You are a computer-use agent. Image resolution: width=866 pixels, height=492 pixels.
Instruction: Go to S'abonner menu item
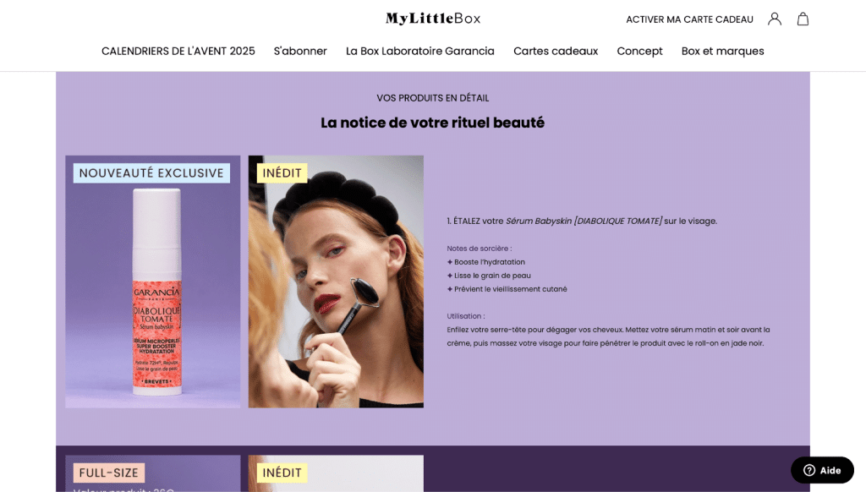coord(300,51)
